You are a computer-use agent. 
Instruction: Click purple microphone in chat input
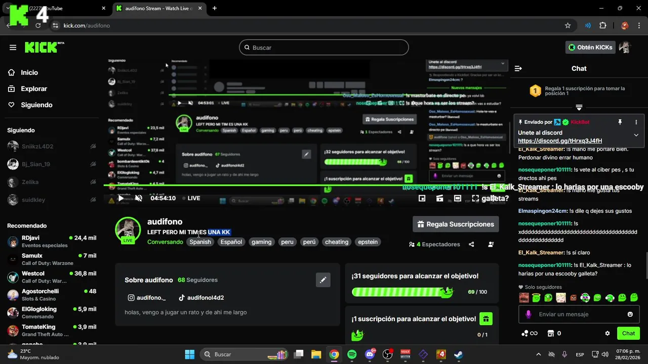[x=529, y=314]
